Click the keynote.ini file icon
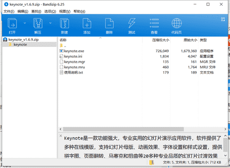230x168 pixels. tap(61, 56)
